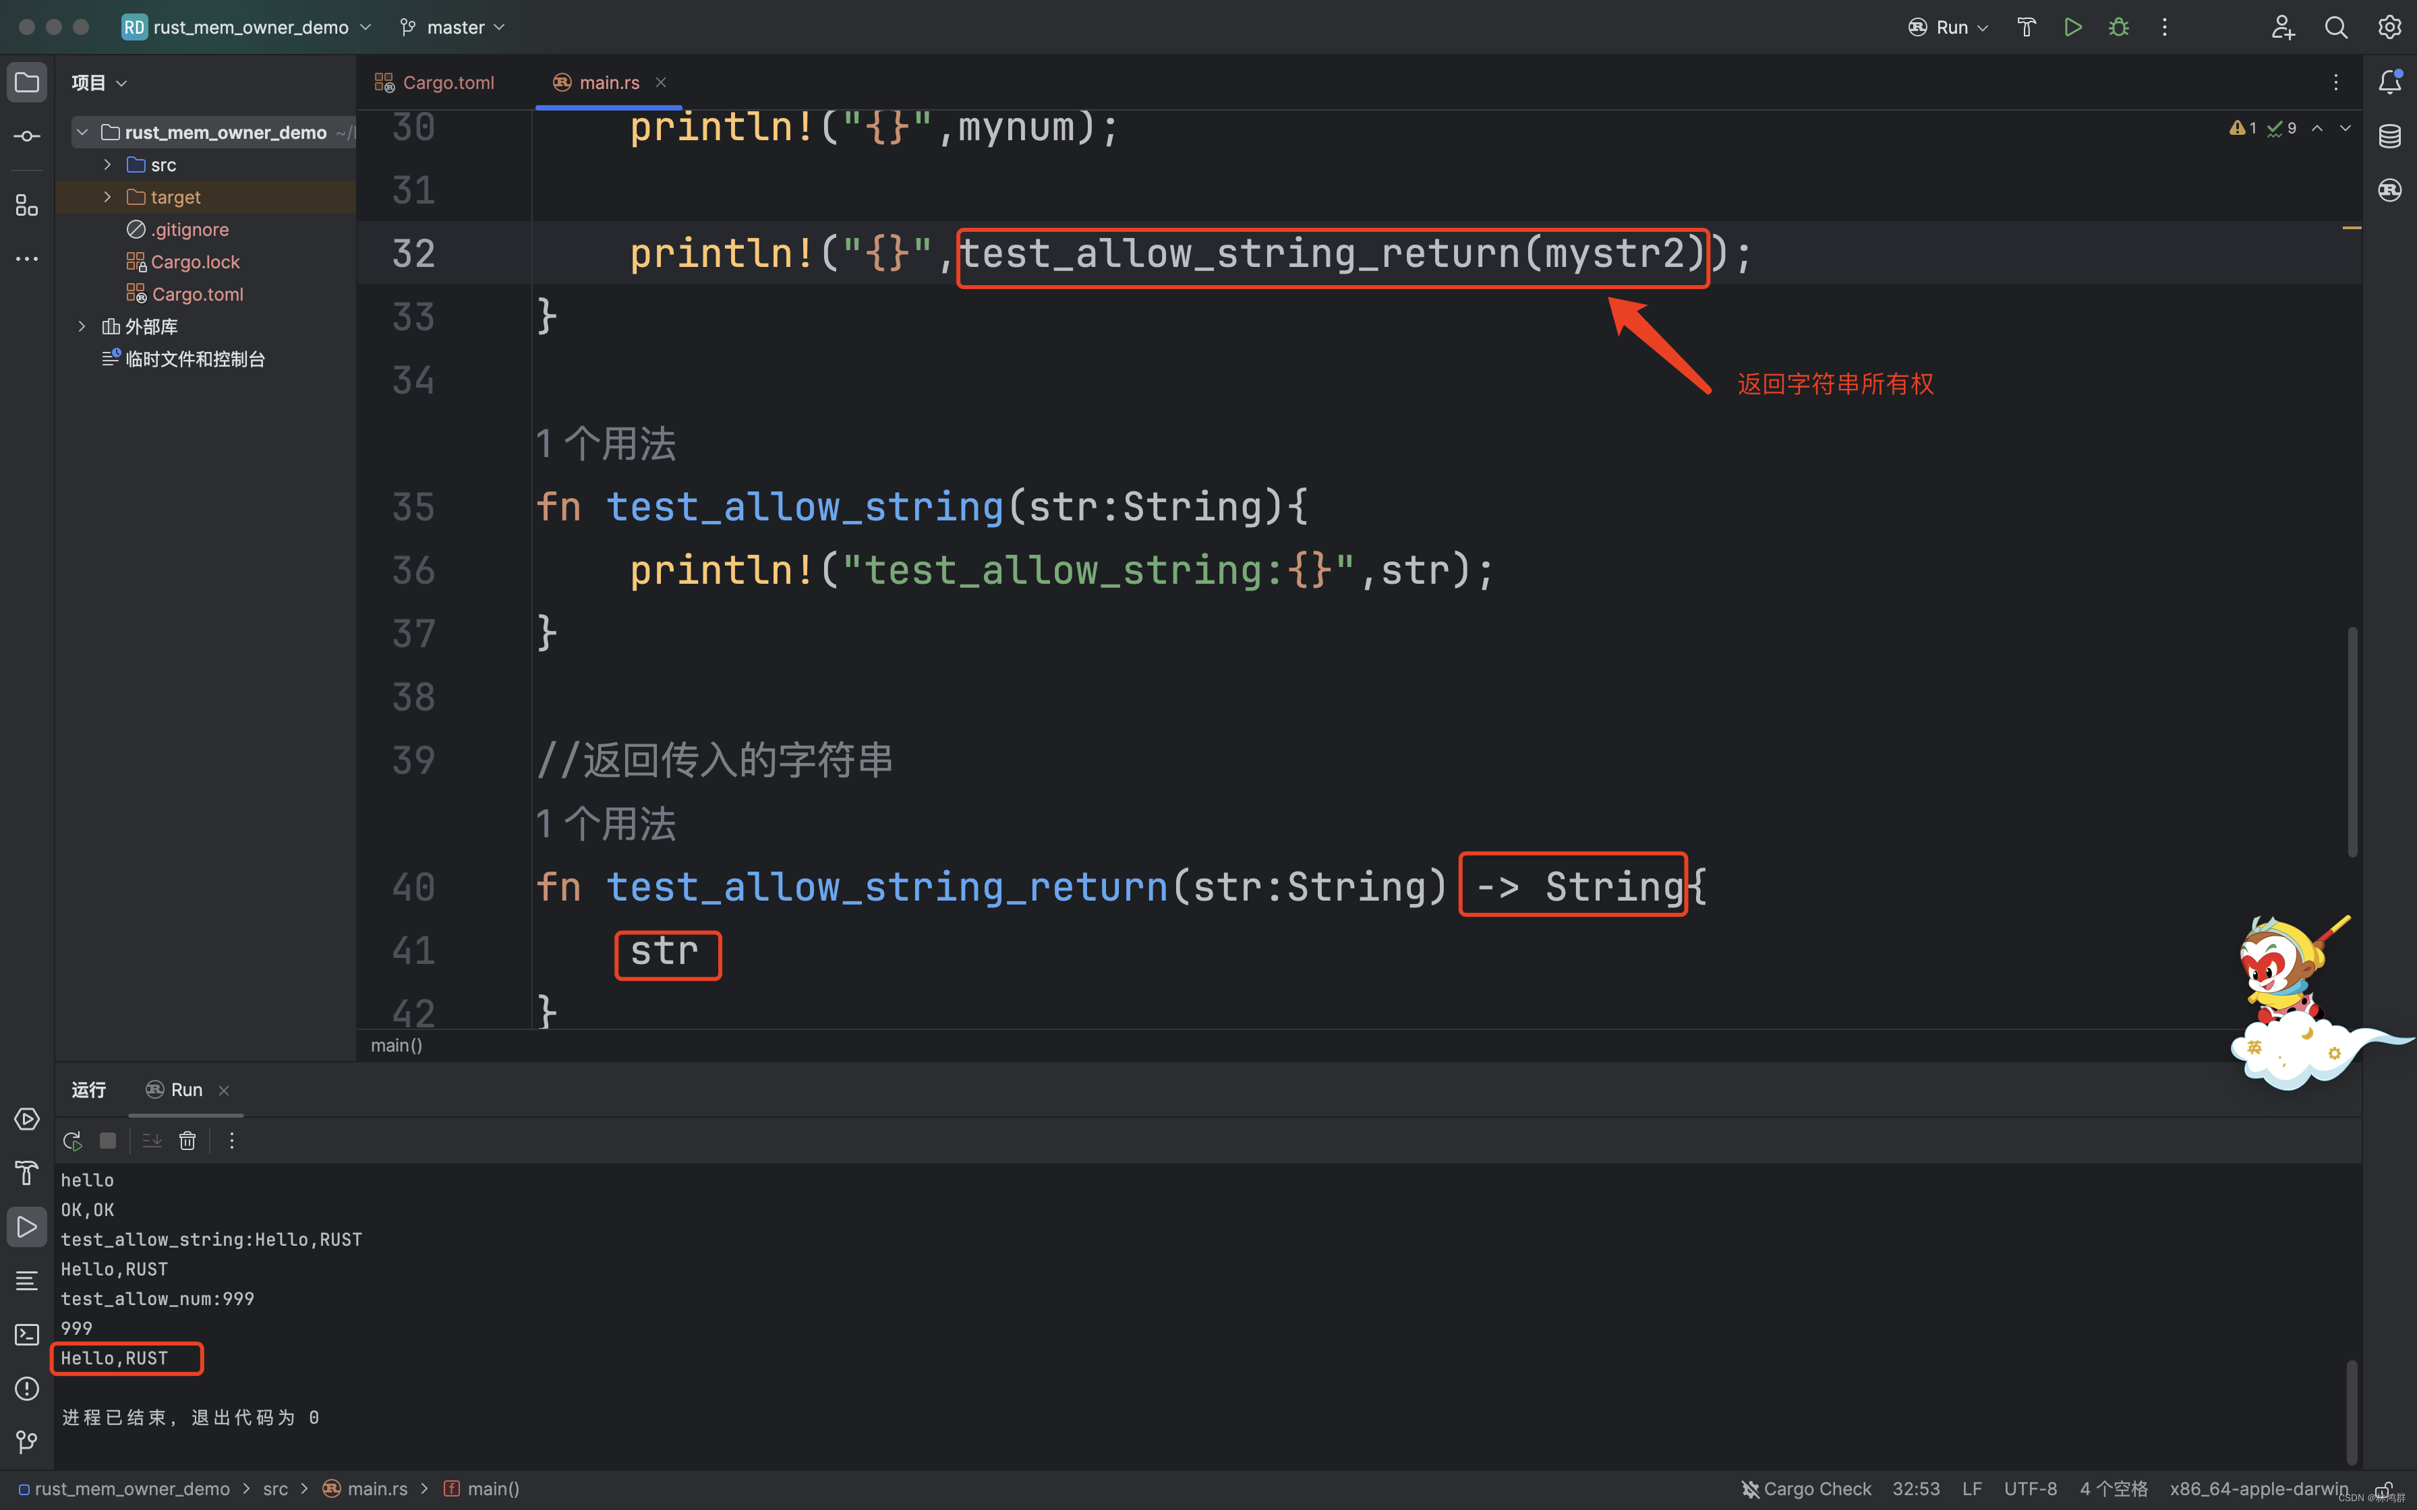Toggle the Notifications bell icon
Image resolution: width=2417 pixels, height=1510 pixels.
(x=2390, y=82)
